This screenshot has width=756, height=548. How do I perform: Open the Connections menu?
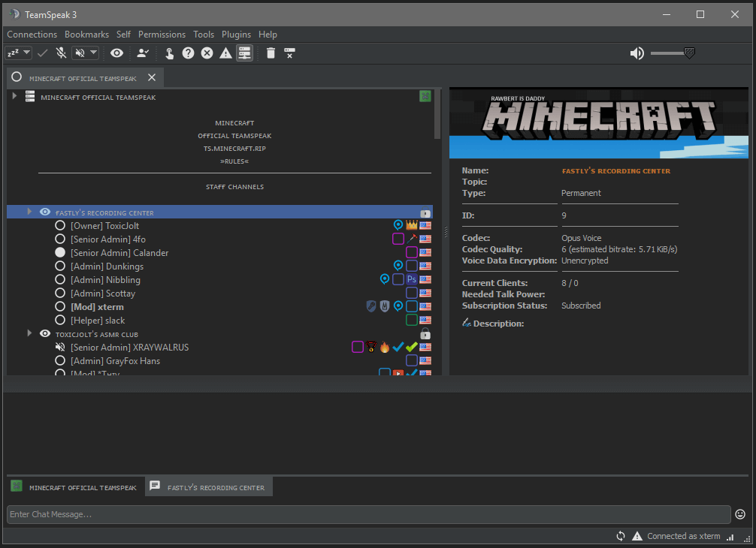coord(32,35)
